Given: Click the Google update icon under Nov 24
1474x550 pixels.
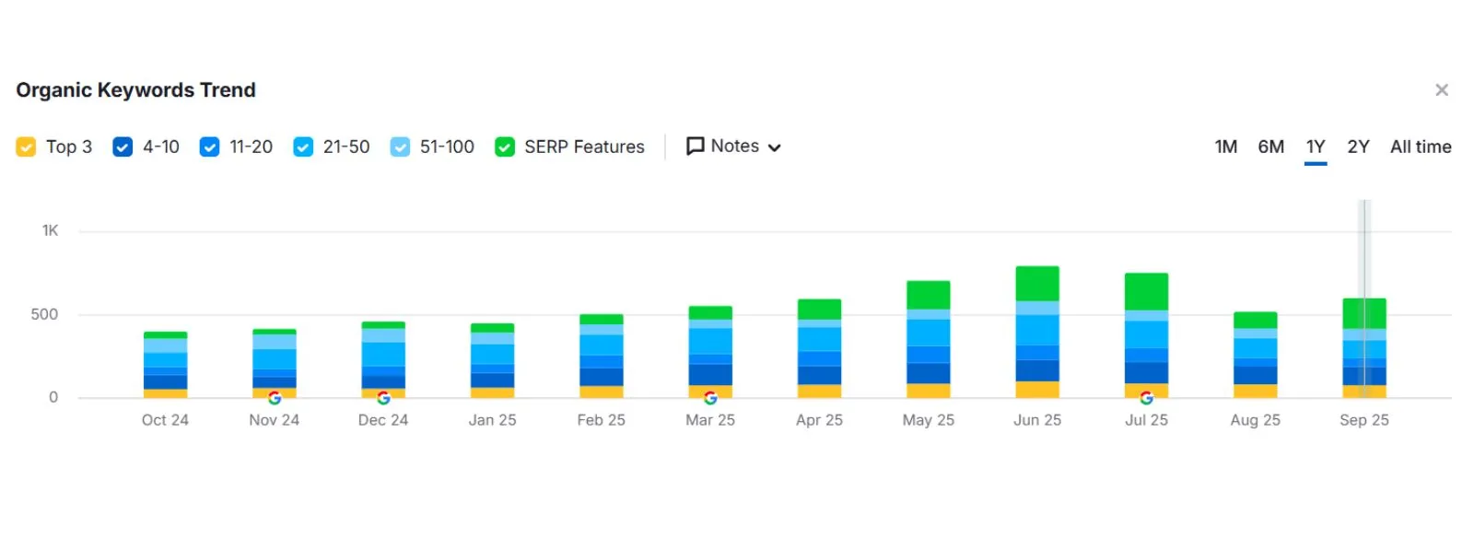Looking at the screenshot, I should tap(275, 398).
